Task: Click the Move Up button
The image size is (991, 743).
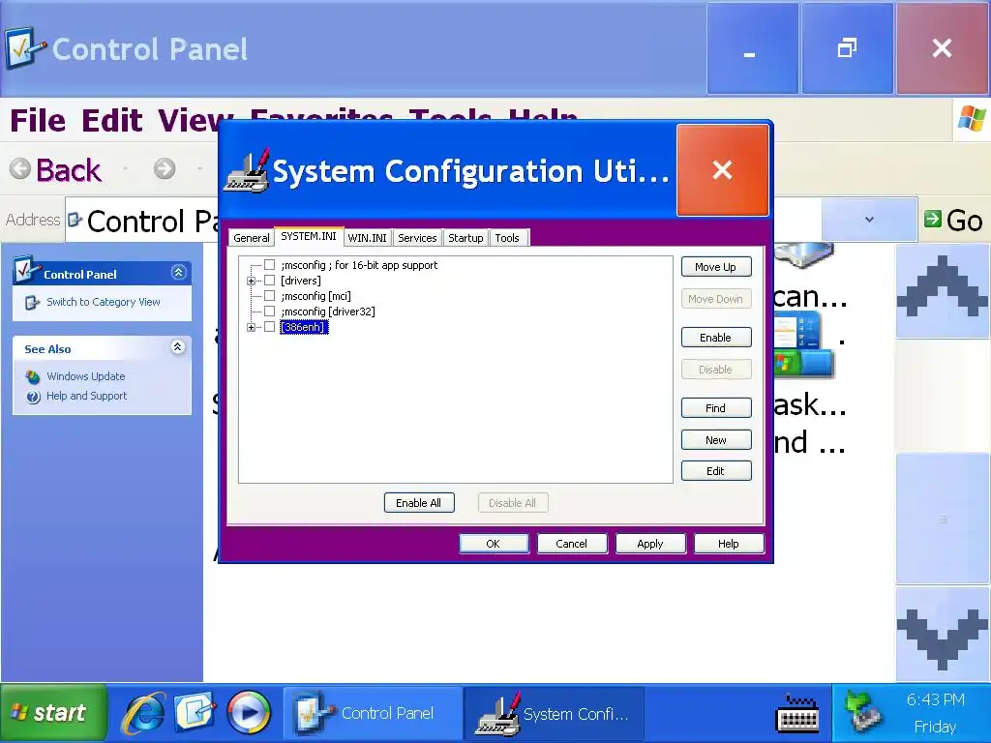Action: tap(716, 267)
